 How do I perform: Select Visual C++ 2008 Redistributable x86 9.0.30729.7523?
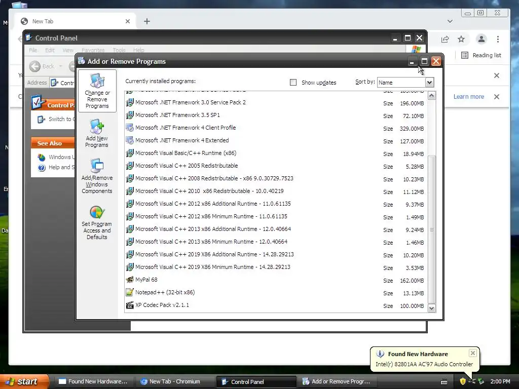(276, 179)
